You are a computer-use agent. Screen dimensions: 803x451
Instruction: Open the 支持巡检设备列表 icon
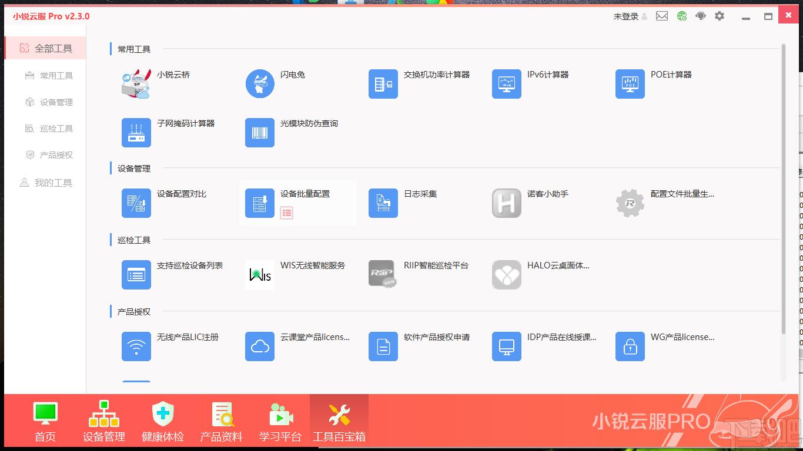pos(136,274)
